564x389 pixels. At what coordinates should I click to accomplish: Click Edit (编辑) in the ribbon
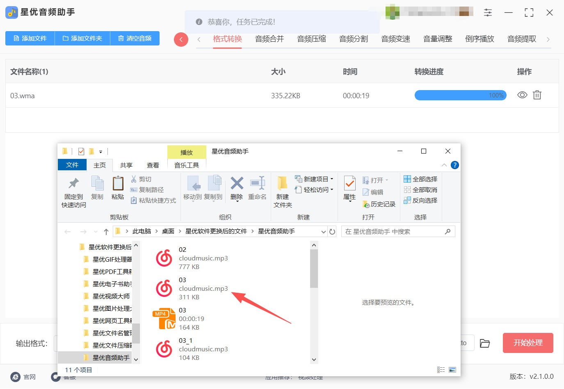[x=373, y=192]
